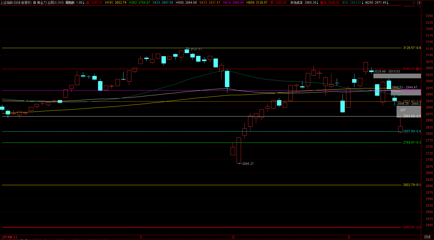Viewport: 434px width, 240px height.
Task: Click the orange S433: 2921.47 header value
Action: (x=210, y=3)
